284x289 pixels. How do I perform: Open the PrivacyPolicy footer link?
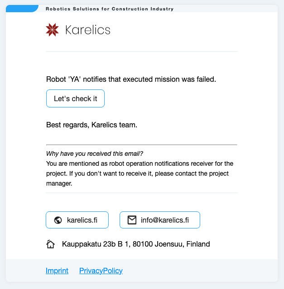101,271
